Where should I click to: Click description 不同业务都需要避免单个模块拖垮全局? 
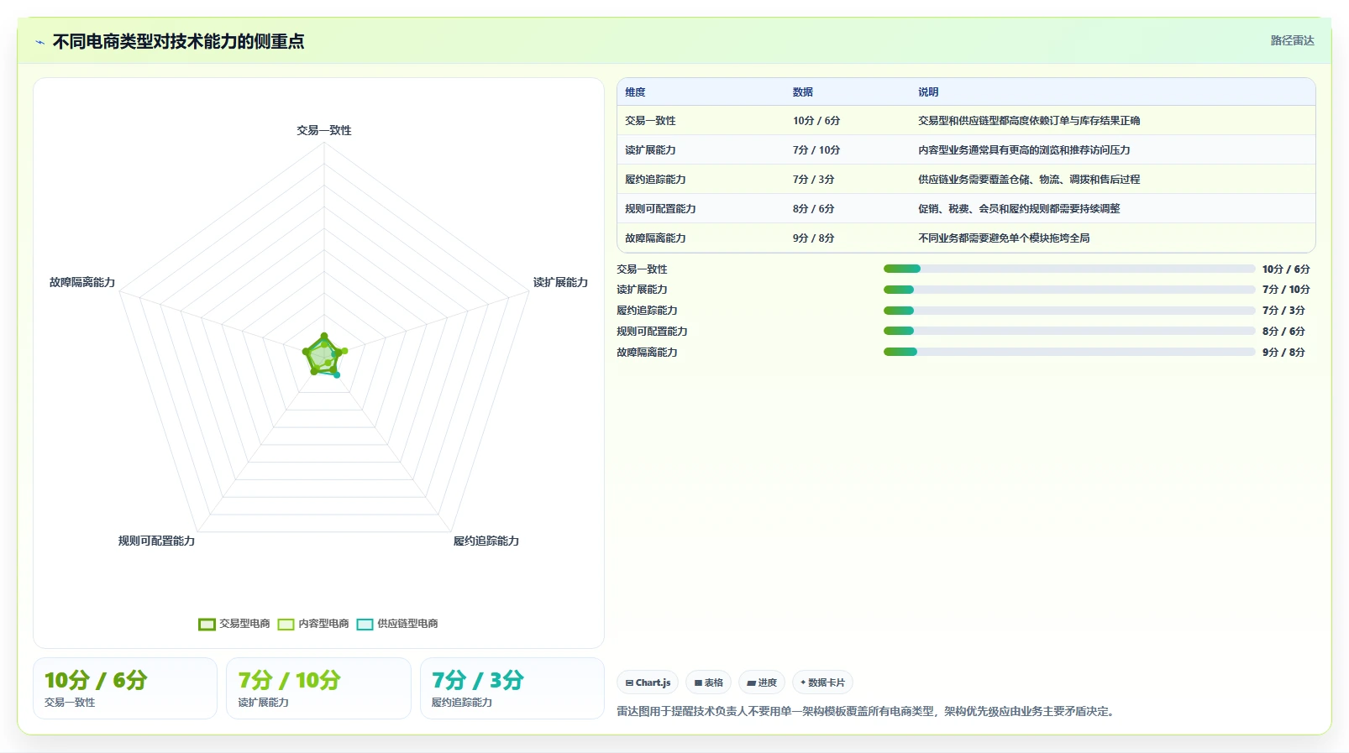tap(1004, 238)
